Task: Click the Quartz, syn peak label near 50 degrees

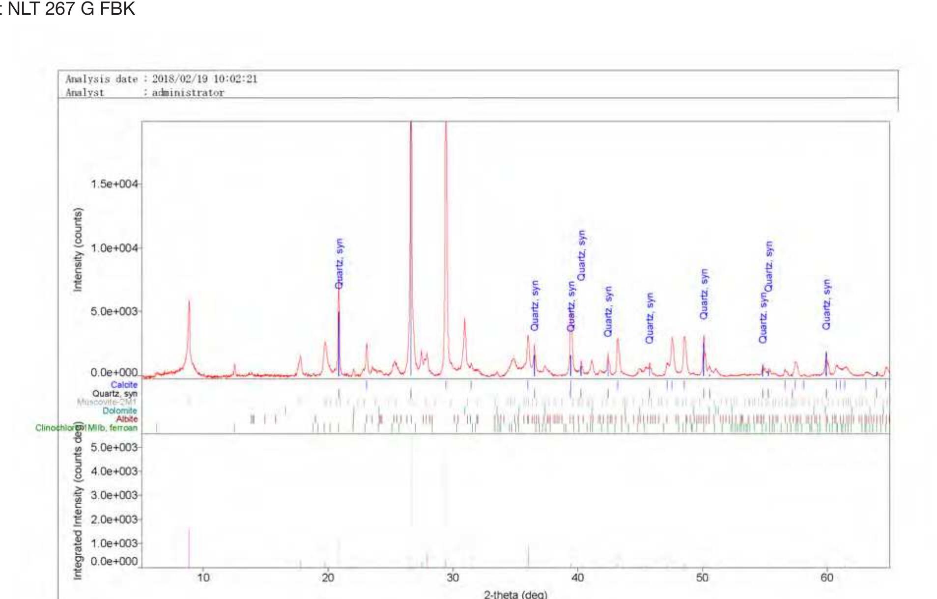Action: (704, 294)
